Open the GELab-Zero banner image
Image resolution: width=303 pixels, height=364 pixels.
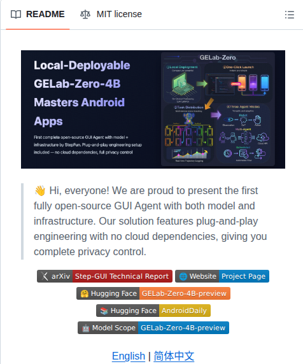pos(153,109)
